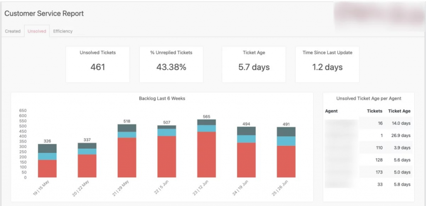The height and width of the screenshot is (206, 426).
Task: Select the Ticket Age 5.7 days card
Action: click(x=254, y=64)
